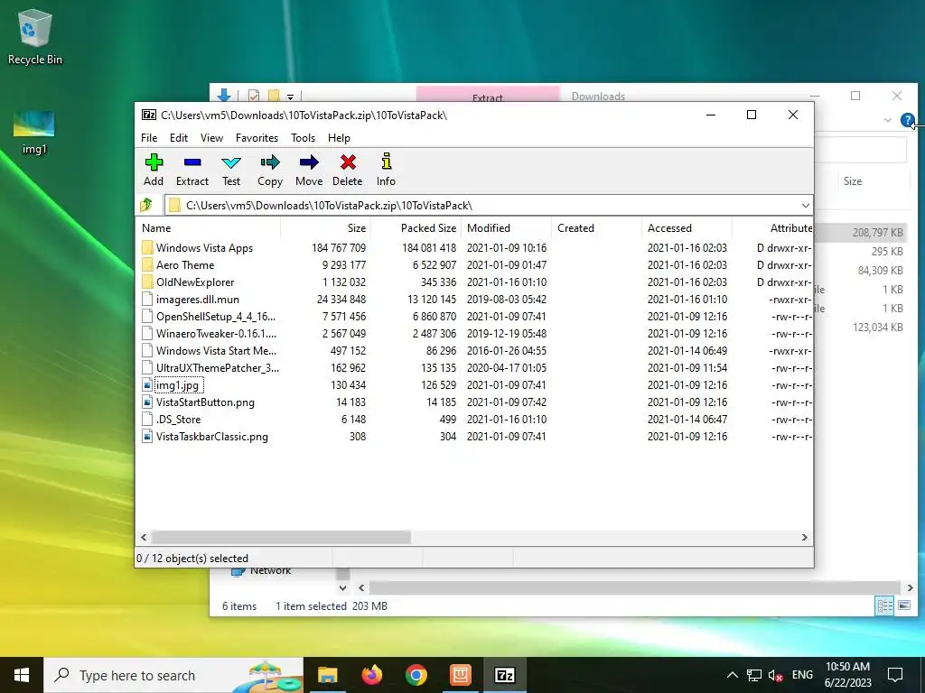Select the Windows Vista Apps folder icon
This screenshot has height=693, width=925.
point(147,247)
